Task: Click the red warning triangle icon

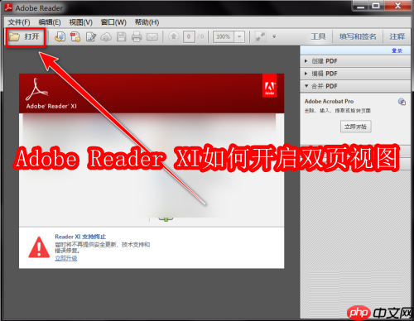Action: pyautogui.click(x=39, y=247)
